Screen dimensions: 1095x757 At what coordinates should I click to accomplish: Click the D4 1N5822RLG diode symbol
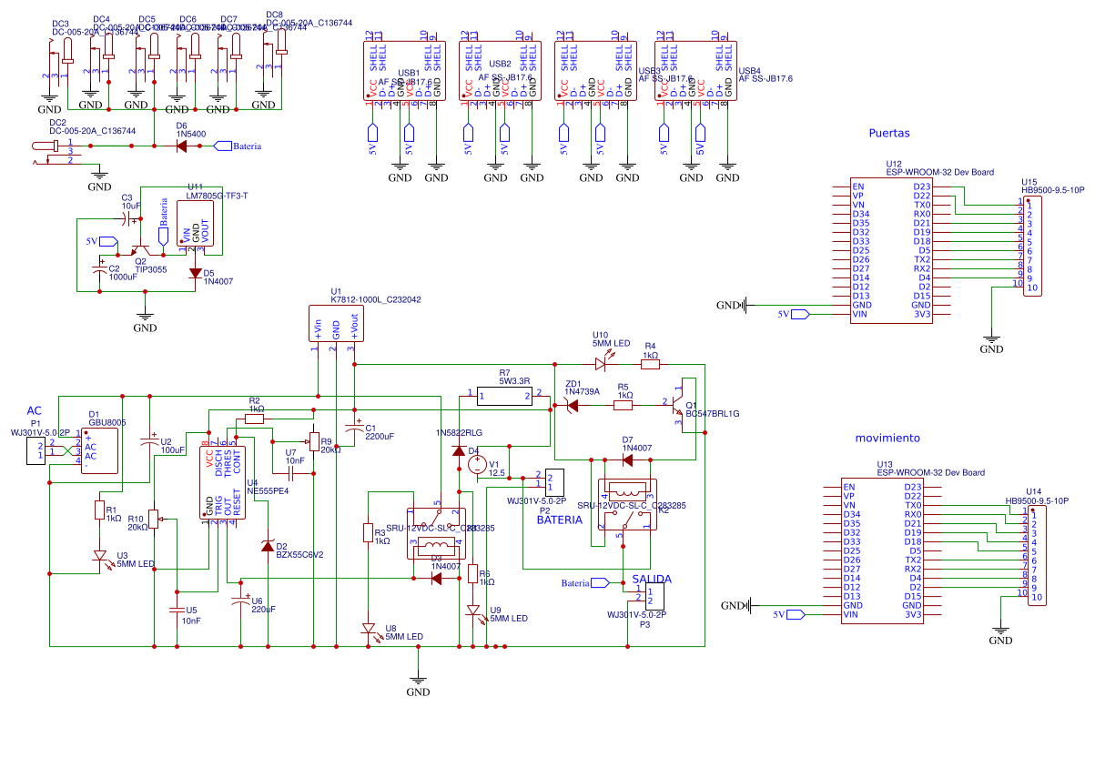point(458,450)
